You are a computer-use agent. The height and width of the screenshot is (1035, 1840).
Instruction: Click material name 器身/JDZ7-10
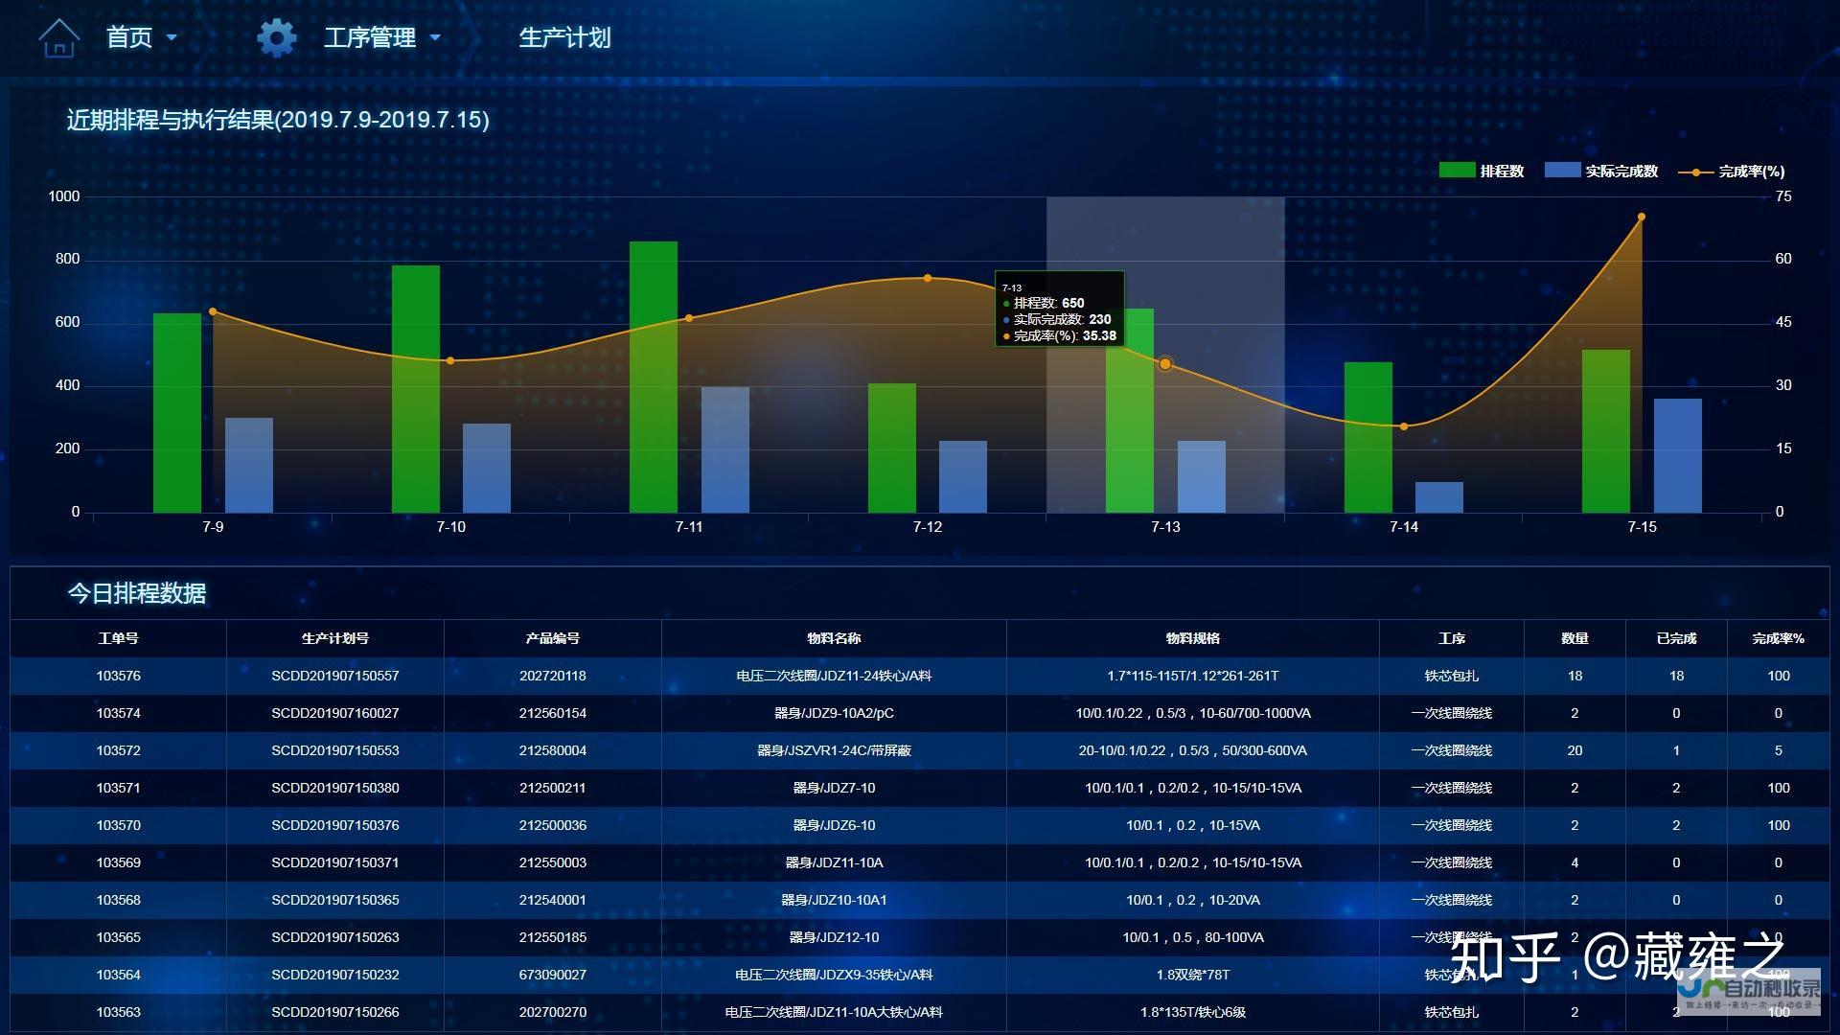pos(834,788)
